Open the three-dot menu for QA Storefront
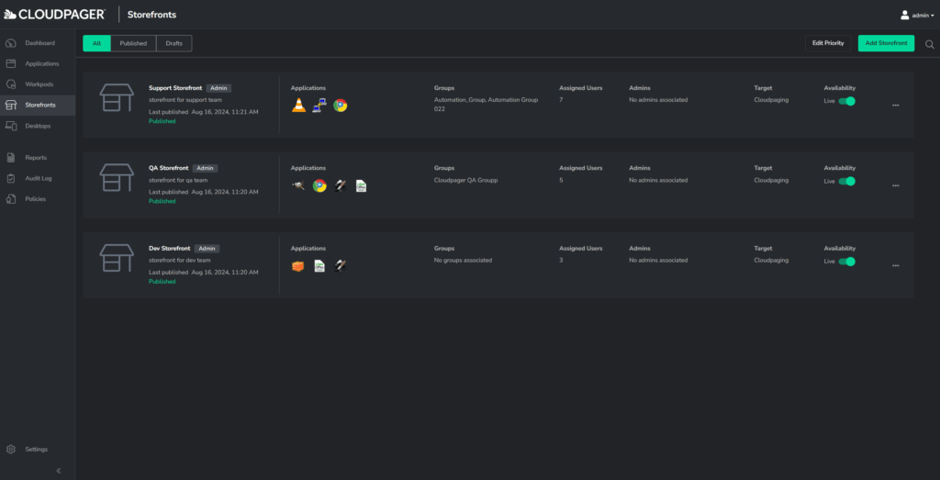Image resolution: width=940 pixels, height=480 pixels. pyautogui.click(x=896, y=185)
